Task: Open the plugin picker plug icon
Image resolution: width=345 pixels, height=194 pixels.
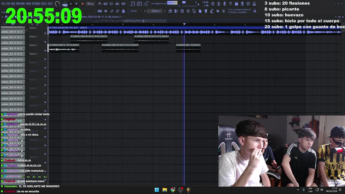Action: 206,11
